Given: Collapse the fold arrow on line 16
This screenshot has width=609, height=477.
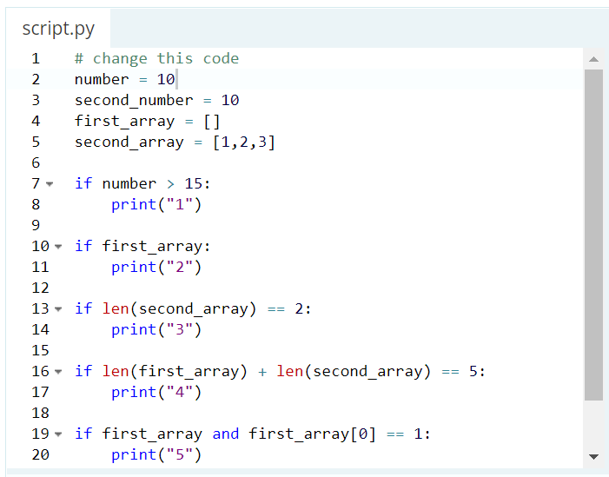Looking at the screenshot, I should (x=58, y=372).
